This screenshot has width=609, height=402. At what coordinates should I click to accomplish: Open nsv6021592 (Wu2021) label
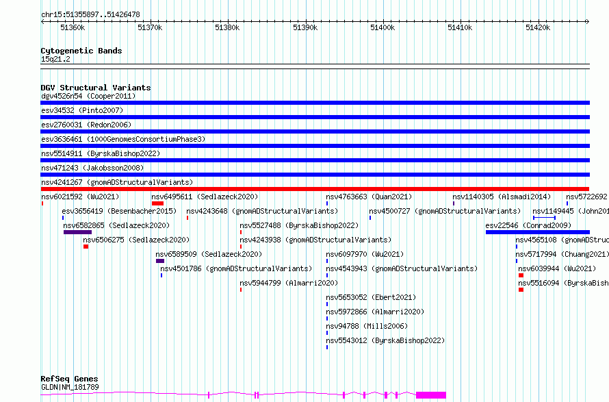point(80,197)
